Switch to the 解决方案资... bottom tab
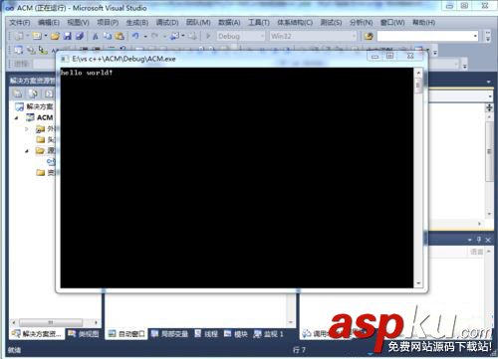 (x=37, y=334)
